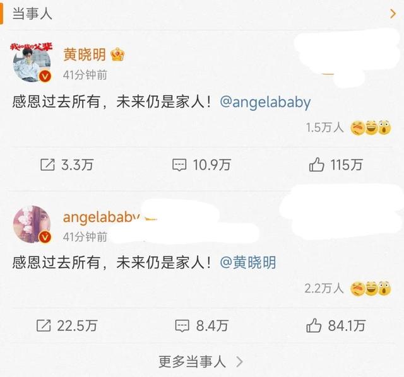
Task: Show 2.2万人 reaction list
Action: coord(324,289)
